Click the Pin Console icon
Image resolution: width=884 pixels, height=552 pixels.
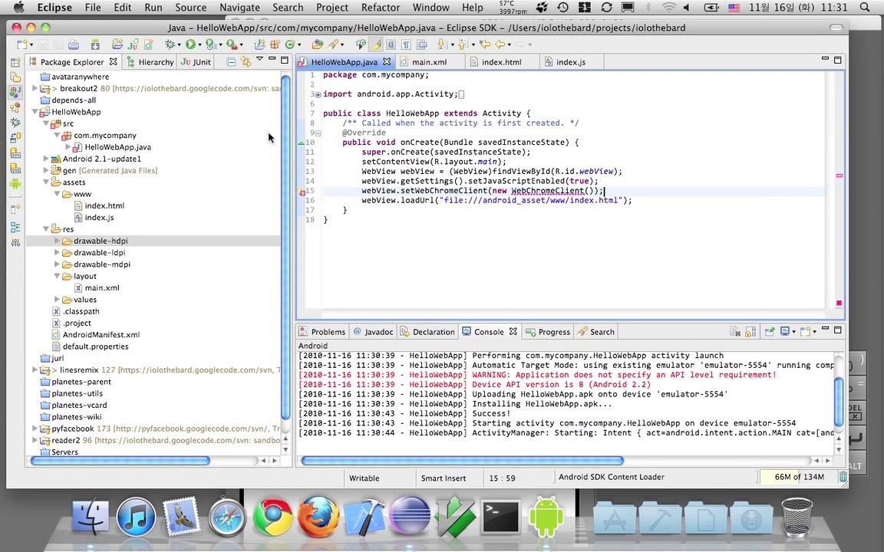770,332
